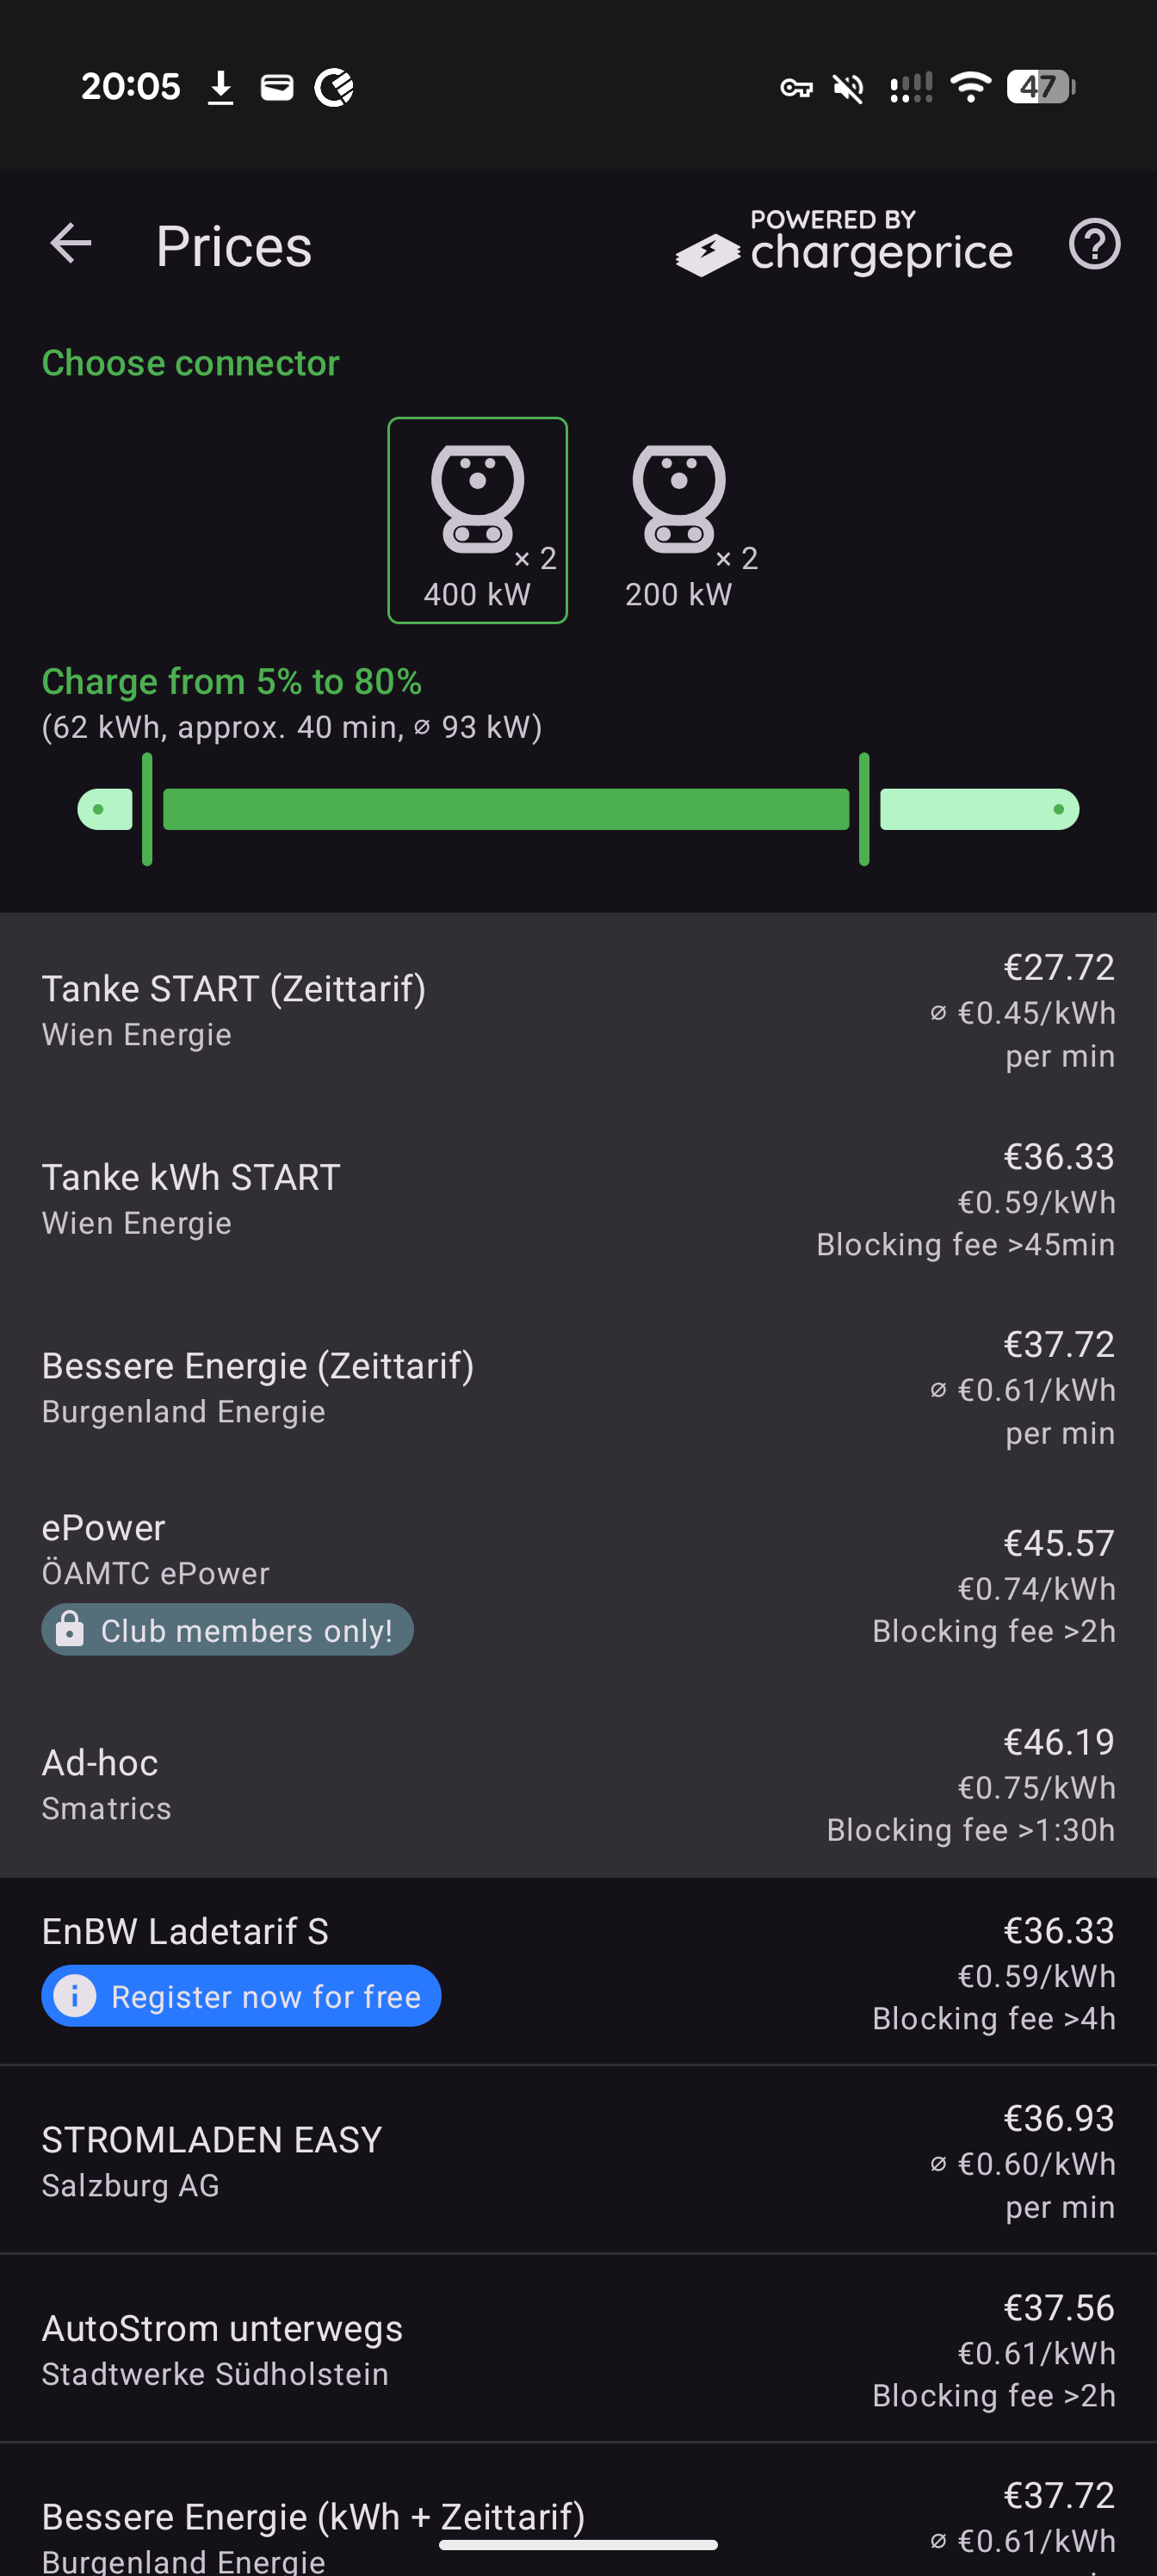Tap the lock icon on Club members badge

[x=70, y=1630]
